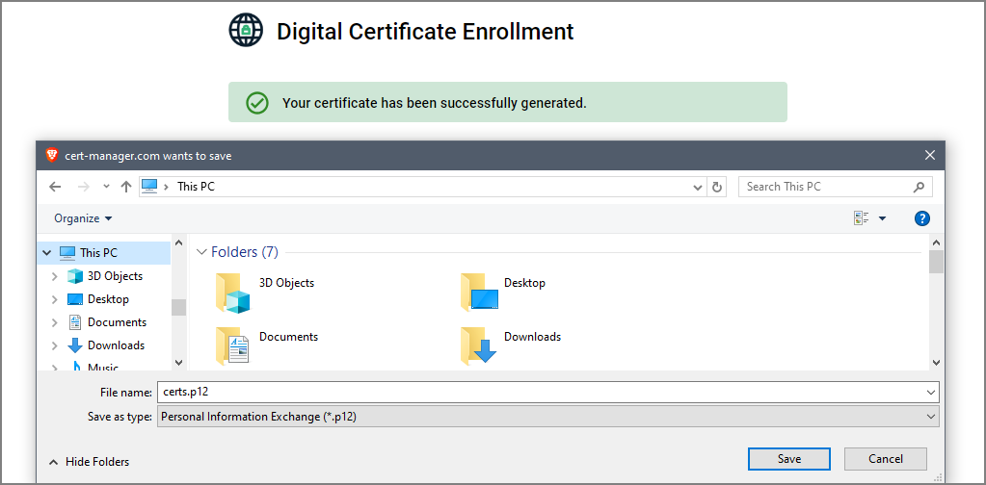Open the Recent locations dropdown arrow

coord(106,187)
